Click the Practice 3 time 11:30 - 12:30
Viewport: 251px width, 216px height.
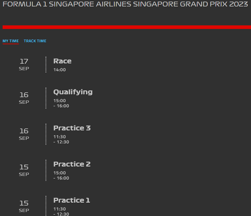point(61,139)
